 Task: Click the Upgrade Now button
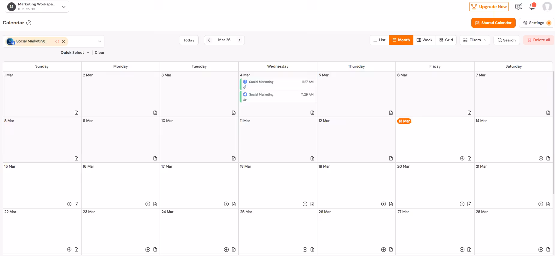coord(489,7)
